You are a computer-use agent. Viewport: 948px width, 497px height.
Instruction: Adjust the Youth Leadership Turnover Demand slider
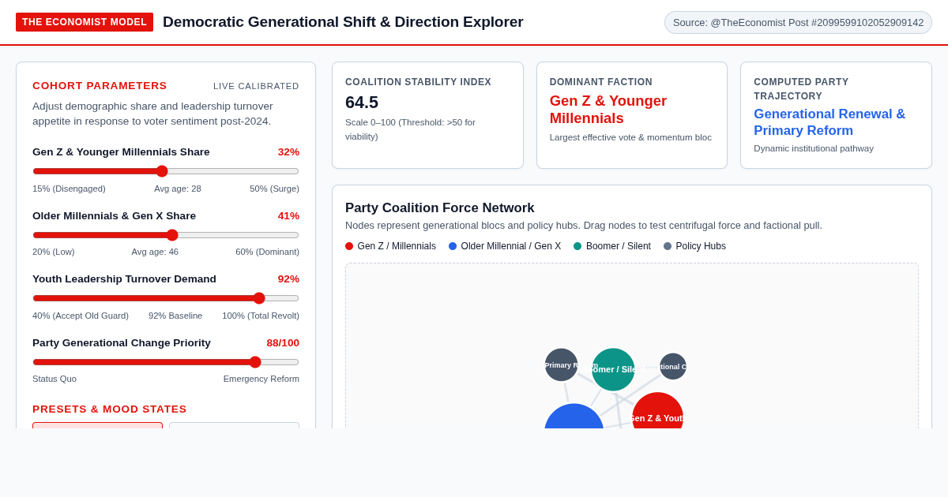coord(166,298)
